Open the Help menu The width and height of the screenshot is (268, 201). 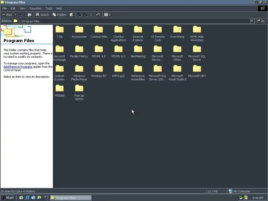59,8
